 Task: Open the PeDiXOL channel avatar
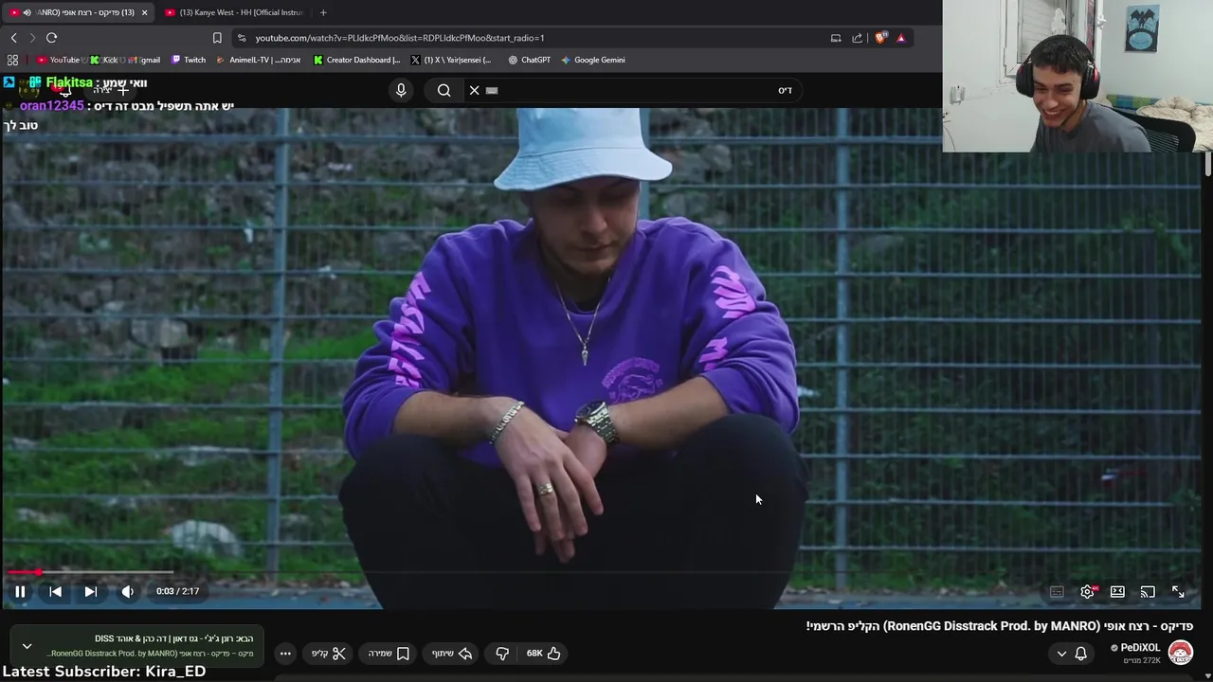(x=1180, y=653)
